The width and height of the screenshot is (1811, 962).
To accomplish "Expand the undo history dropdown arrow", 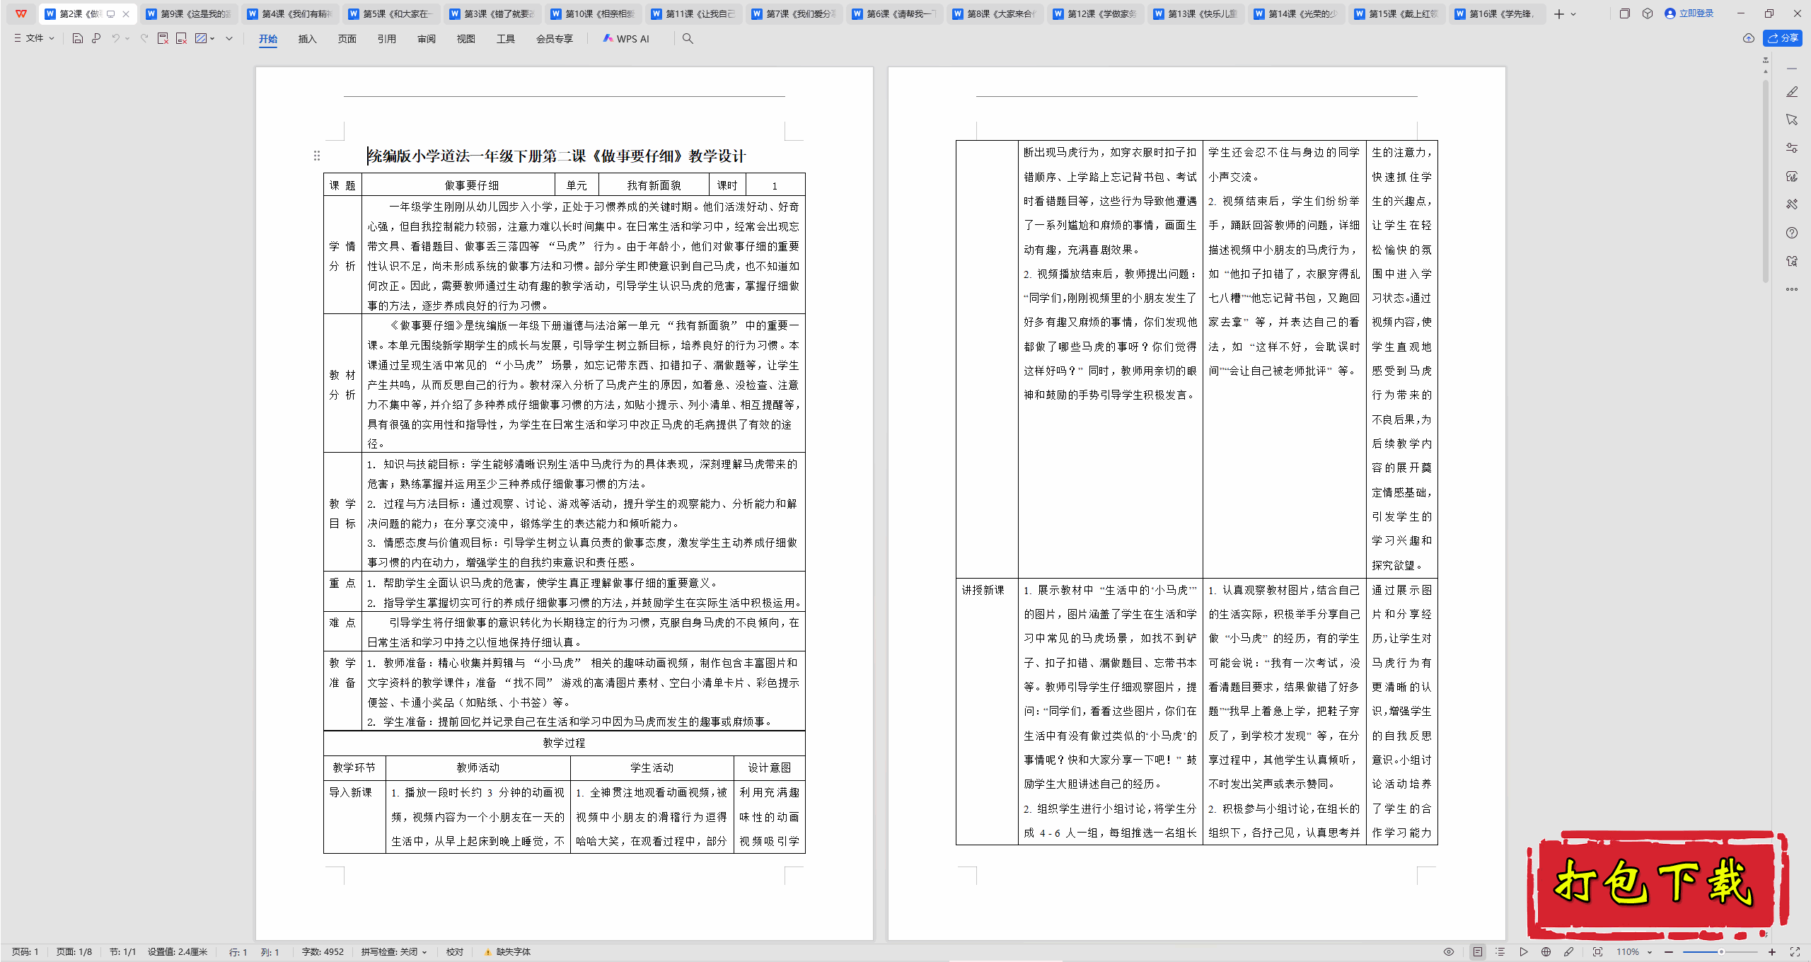I will click(x=127, y=39).
